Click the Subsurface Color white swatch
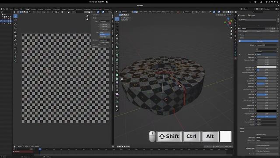 tap(266, 67)
